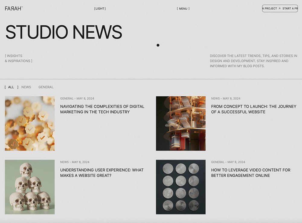
Task: Click the NEWS date label above User Experience post
Action: click(75, 162)
